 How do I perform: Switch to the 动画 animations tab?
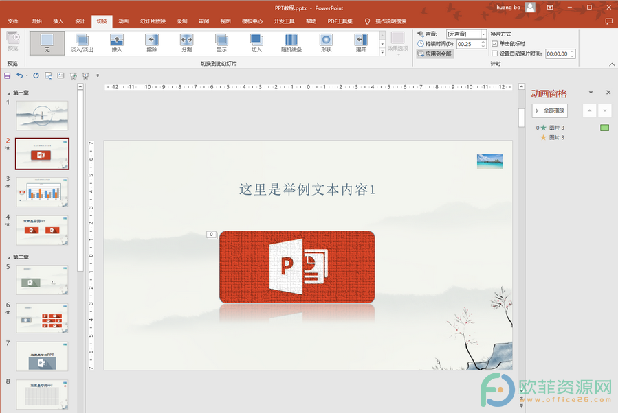[x=123, y=21]
